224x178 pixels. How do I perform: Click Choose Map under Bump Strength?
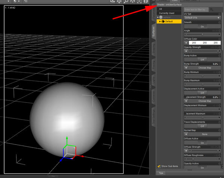point(205,68)
